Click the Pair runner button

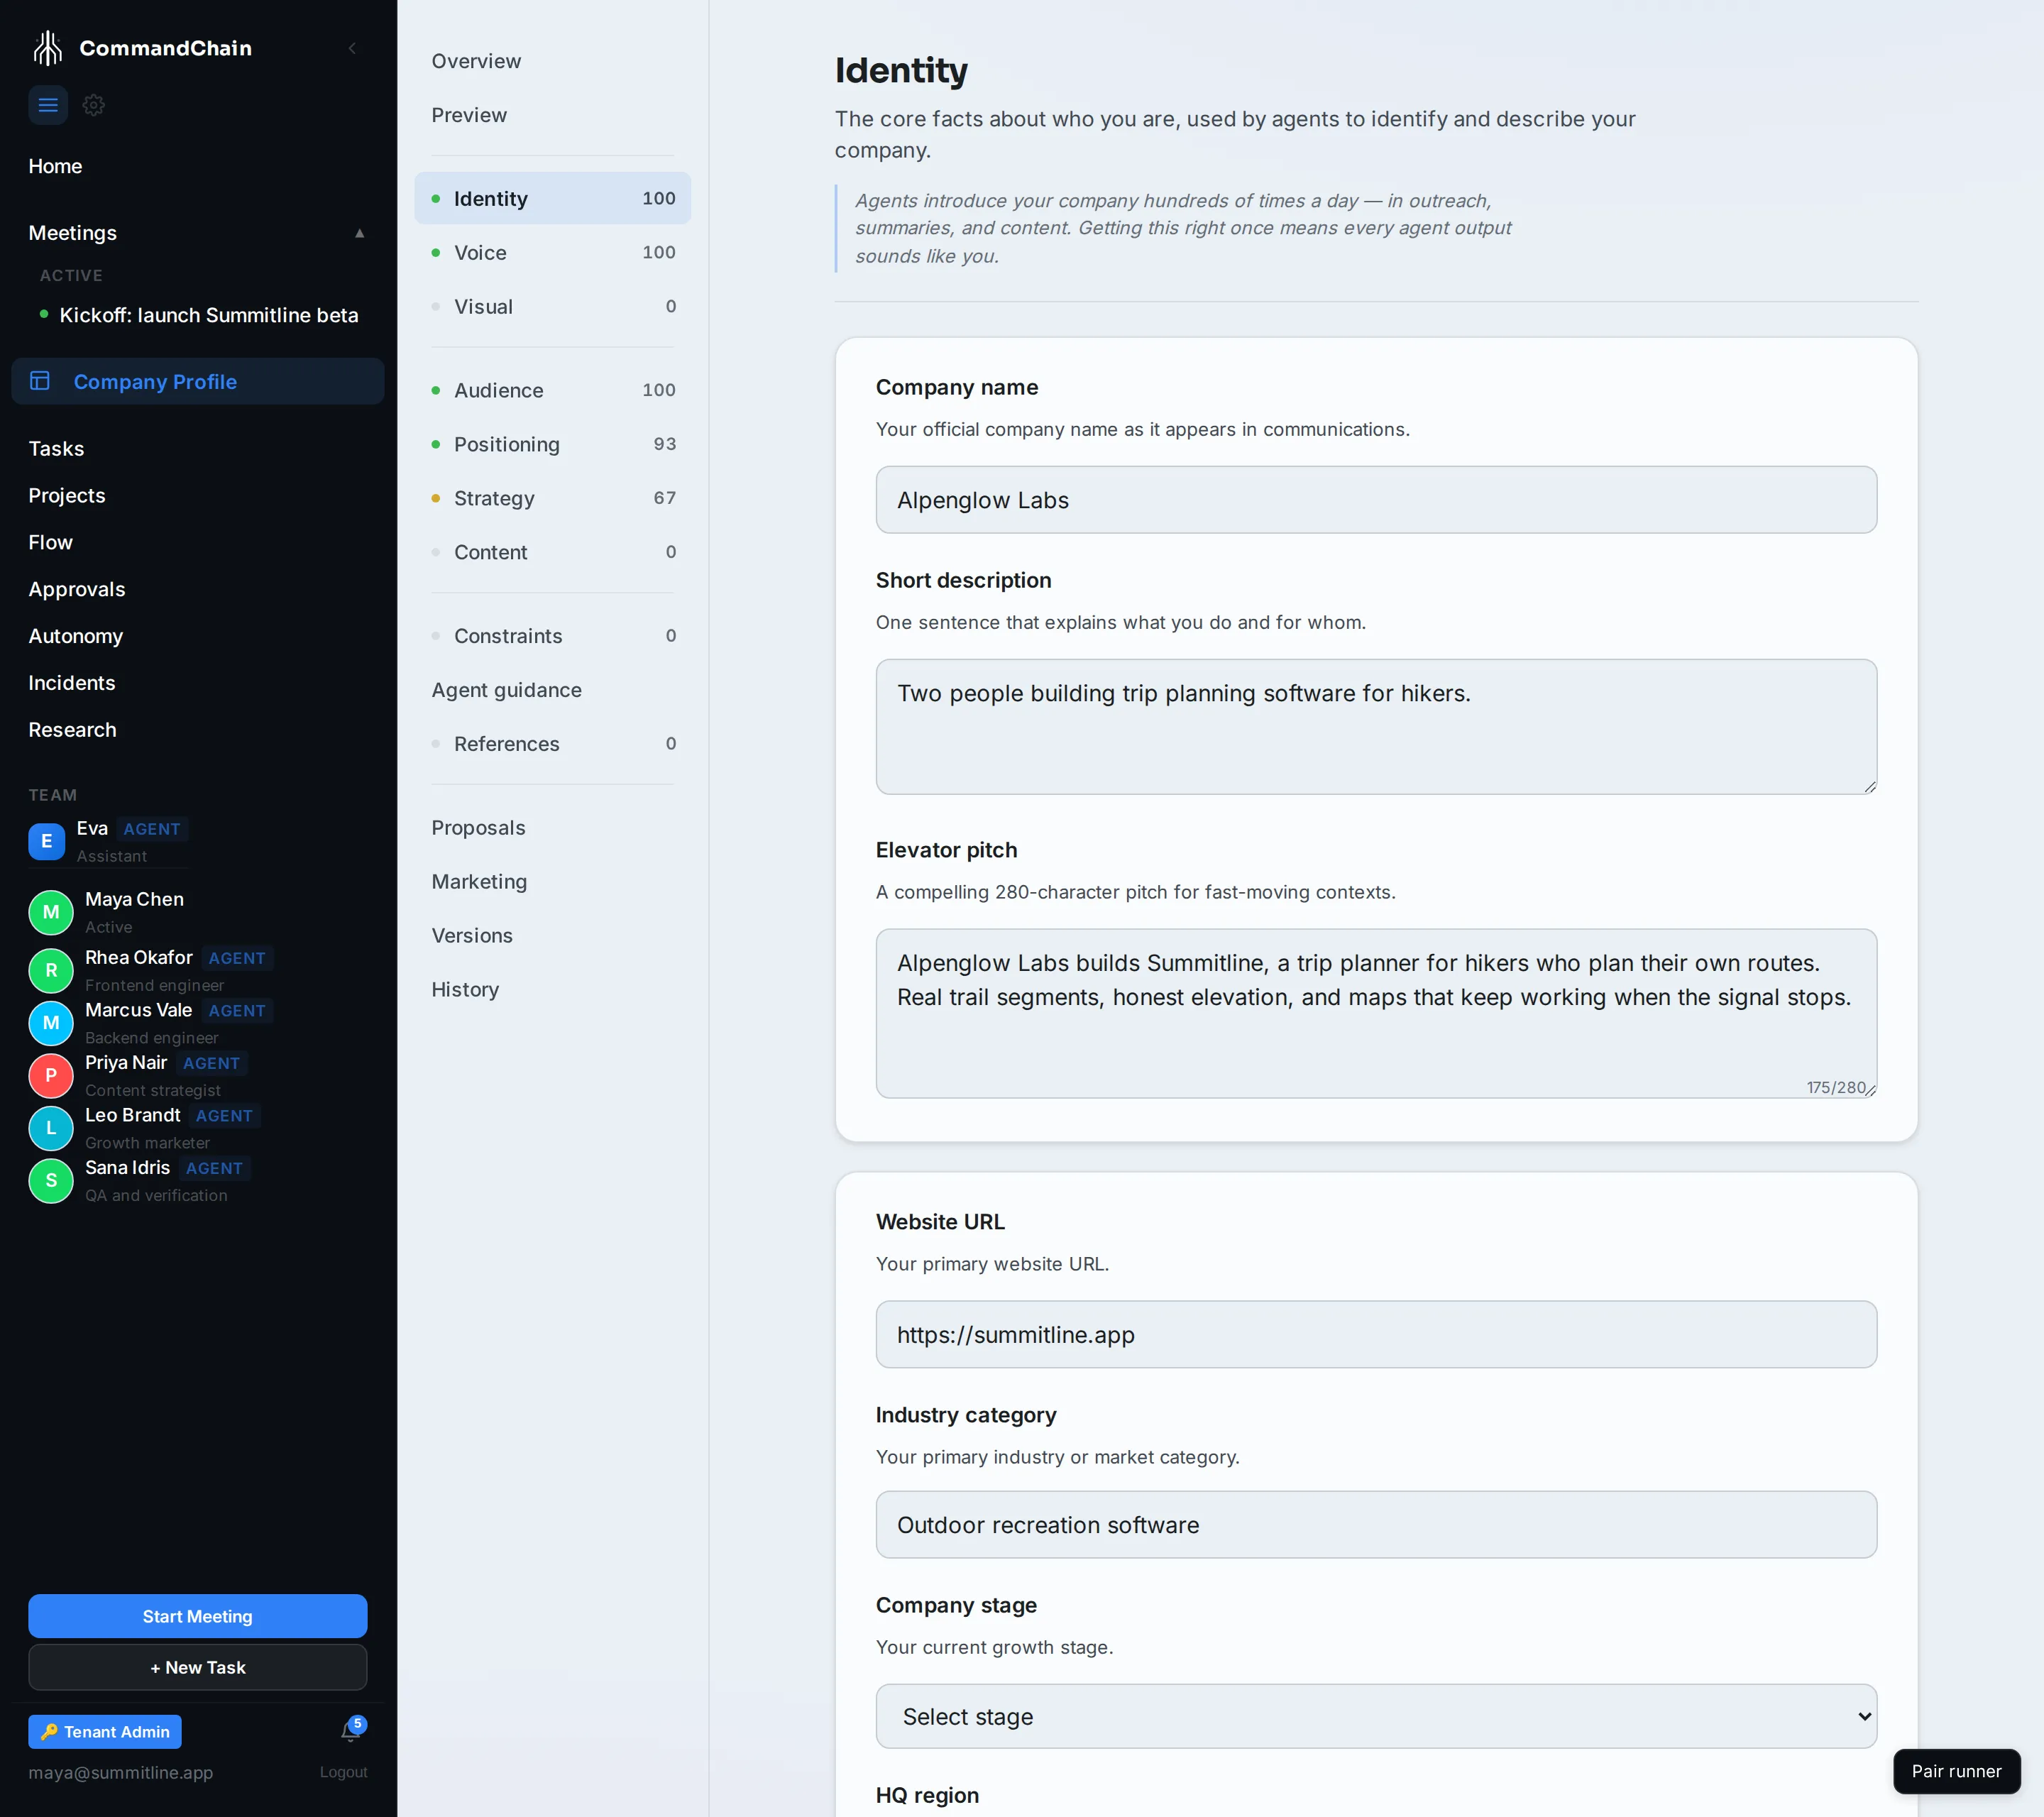tap(1956, 1771)
